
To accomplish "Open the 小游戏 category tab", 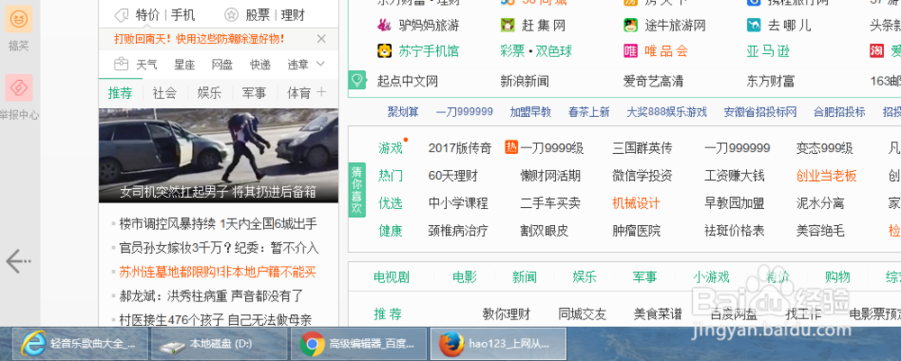I will tap(711, 278).
